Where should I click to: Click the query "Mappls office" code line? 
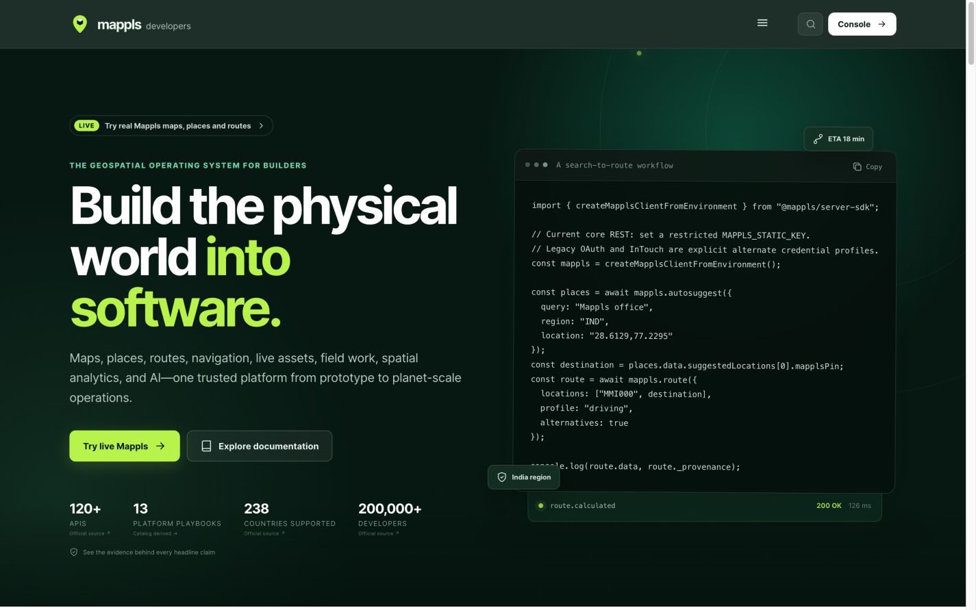pos(597,307)
